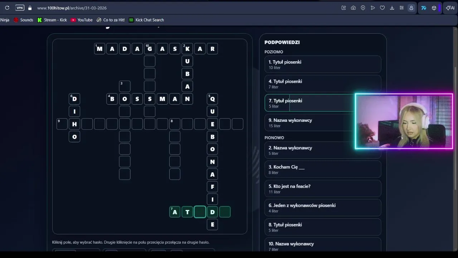458x258 pixels.
Task: Open the extensions cube icon
Action: click(x=434, y=8)
